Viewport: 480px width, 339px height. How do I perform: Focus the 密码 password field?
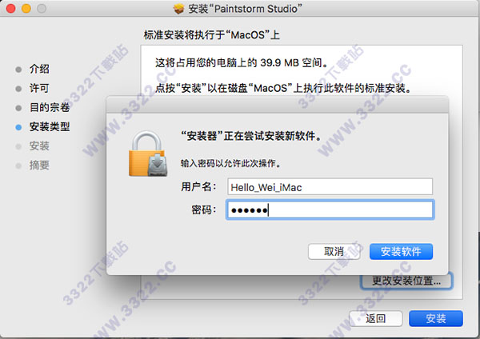[330, 209]
